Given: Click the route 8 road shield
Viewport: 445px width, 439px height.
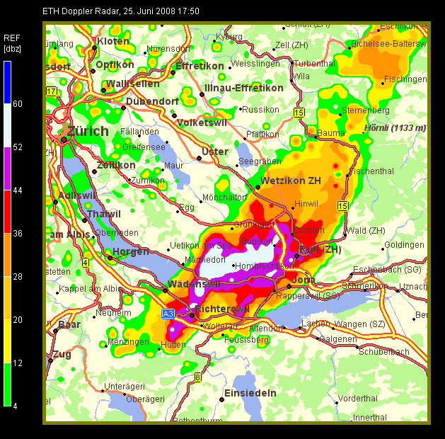Looking at the screenshot, I should 198,377.
